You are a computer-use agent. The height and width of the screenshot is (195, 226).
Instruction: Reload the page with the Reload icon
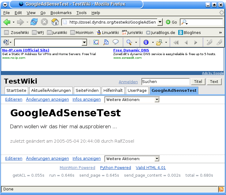pos(34,22)
